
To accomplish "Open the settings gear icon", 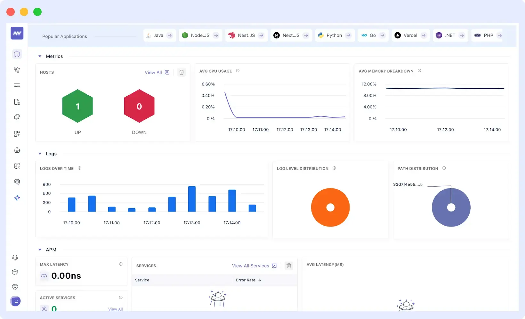I will (15, 287).
